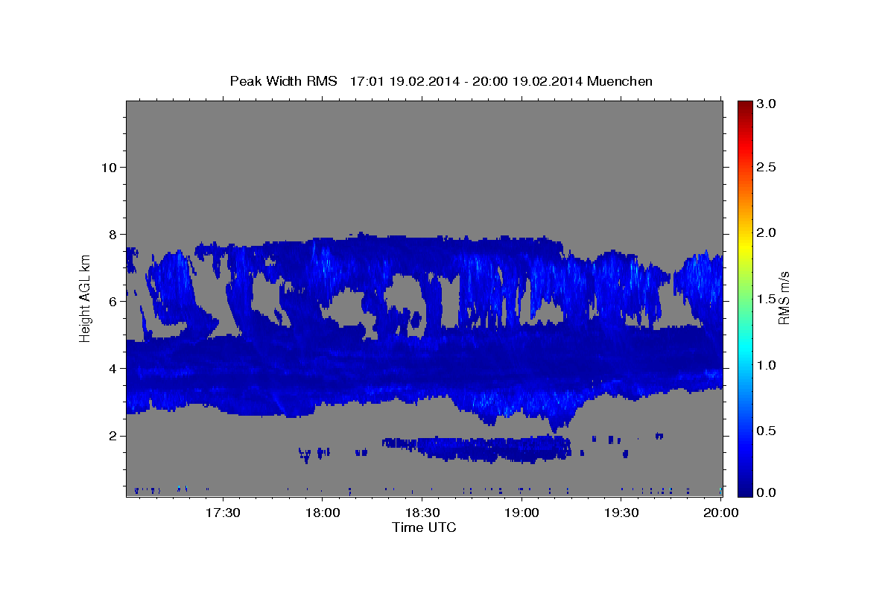This screenshot has height=596, width=894.
Task: Click the height axis label '4'
Action: click(x=112, y=368)
